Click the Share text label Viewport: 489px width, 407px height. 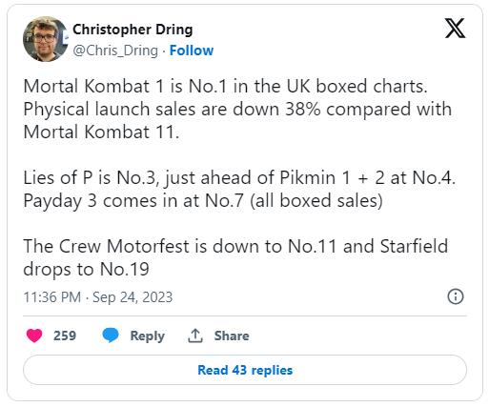click(232, 336)
